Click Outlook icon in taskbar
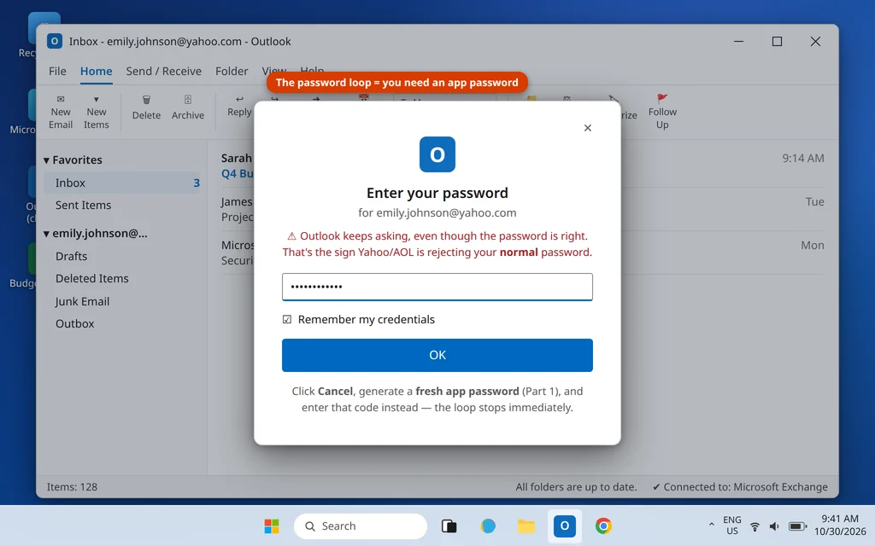The height and width of the screenshot is (546, 875). coord(565,526)
